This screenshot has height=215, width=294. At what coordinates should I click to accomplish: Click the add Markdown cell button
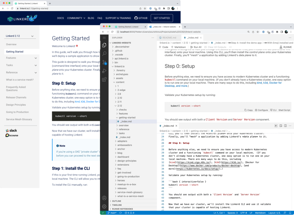[x=178, y=47]
